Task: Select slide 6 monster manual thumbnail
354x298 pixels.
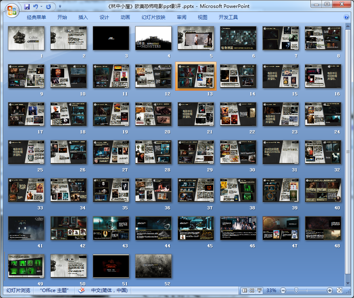Action: 238,38
